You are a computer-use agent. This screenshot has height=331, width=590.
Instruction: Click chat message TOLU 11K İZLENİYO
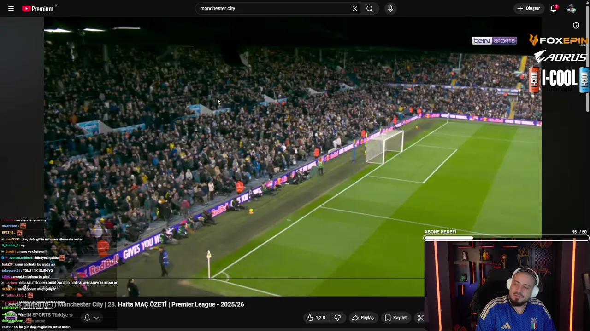pyautogui.click(x=38, y=271)
